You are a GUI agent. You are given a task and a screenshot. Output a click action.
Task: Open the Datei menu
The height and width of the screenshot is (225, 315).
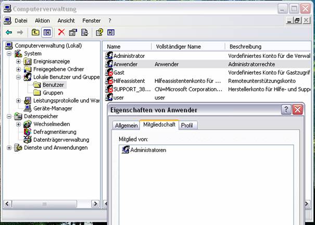(21, 20)
